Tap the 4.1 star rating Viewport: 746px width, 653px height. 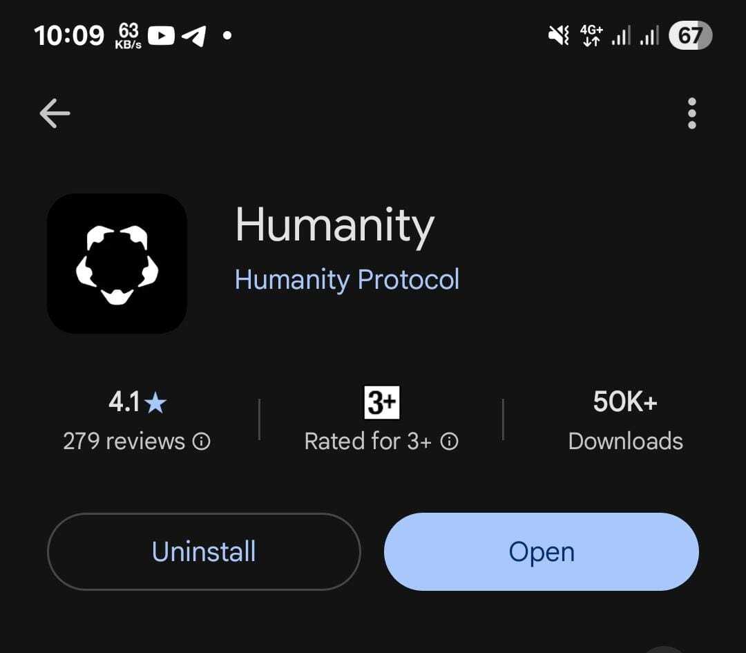137,402
